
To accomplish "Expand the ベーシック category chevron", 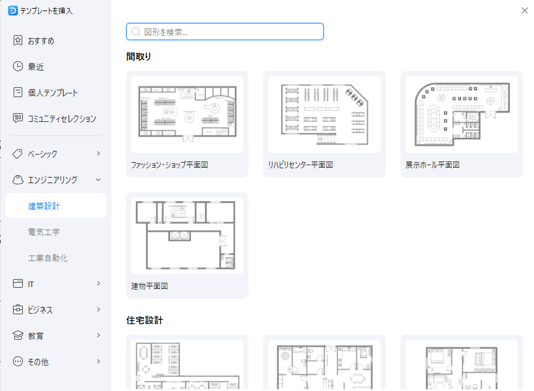I will 98,153.
